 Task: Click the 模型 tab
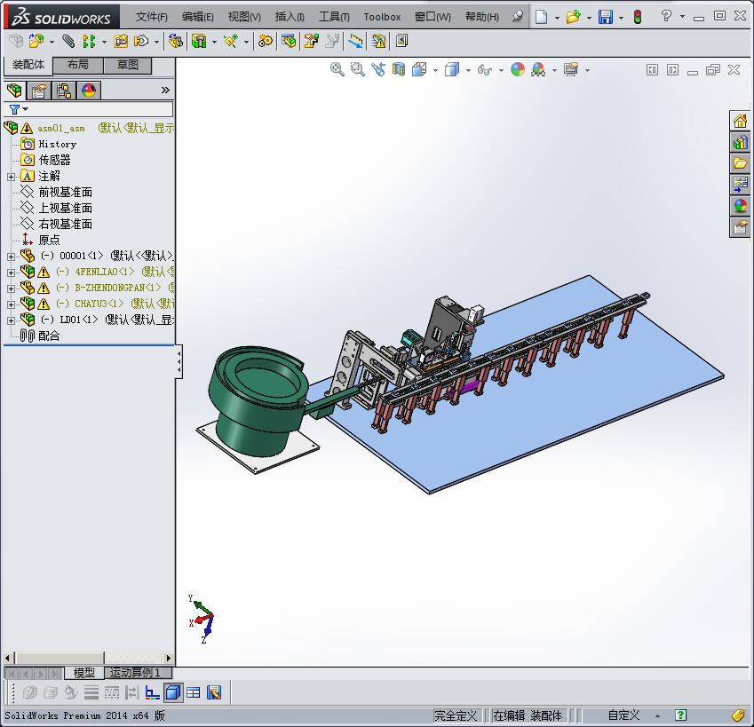pyautogui.click(x=84, y=673)
